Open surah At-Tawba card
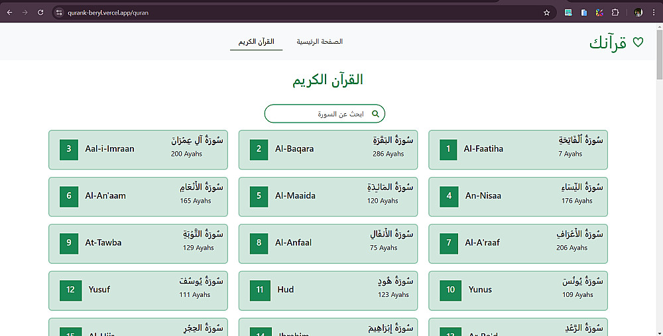This screenshot has height=336, width=663. point(139,244)
